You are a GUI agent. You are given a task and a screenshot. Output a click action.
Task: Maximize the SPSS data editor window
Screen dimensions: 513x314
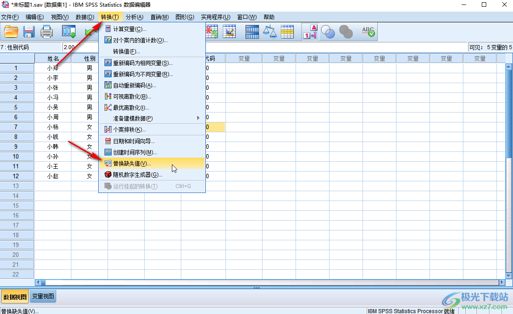484,4
